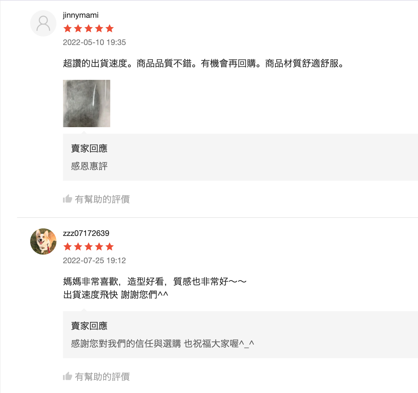Mark zzz07172639's review as helpful

(102, 377)
